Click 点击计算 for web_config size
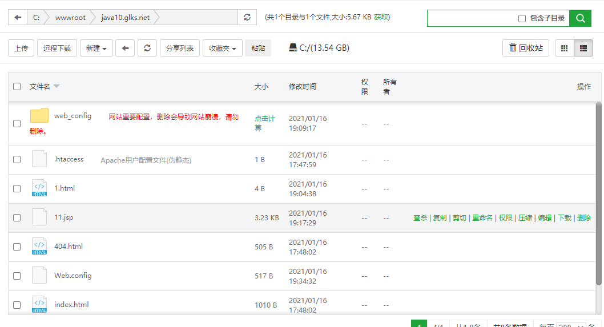This screenshot has width=604, height=327. (x=265, y=123)
